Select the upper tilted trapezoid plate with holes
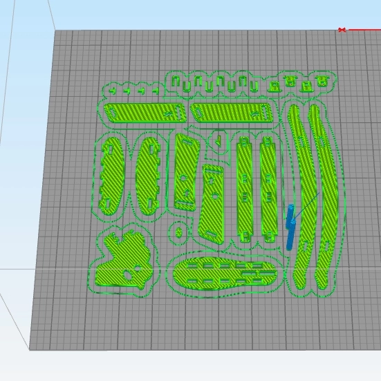The image size is (381, 381). (187, 172)
